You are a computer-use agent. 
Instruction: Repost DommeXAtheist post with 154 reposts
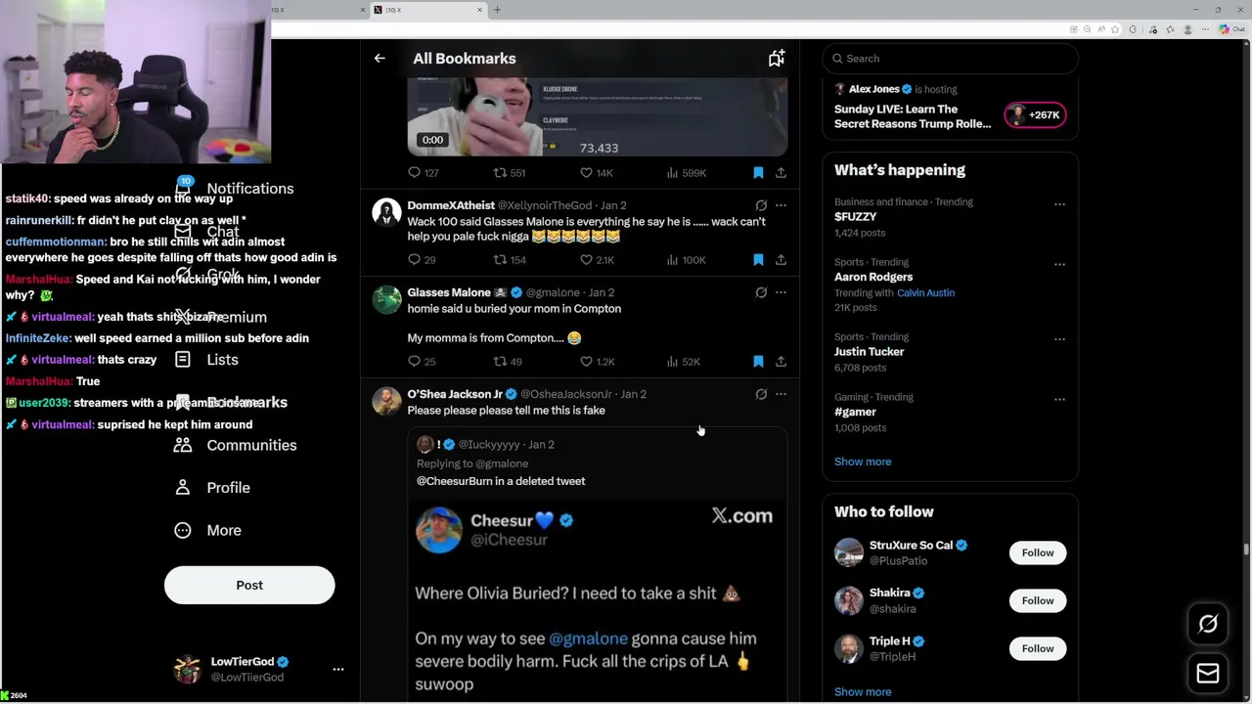point(510,260)
